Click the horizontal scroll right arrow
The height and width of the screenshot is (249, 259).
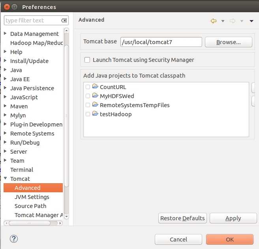(x=60, y=223)
